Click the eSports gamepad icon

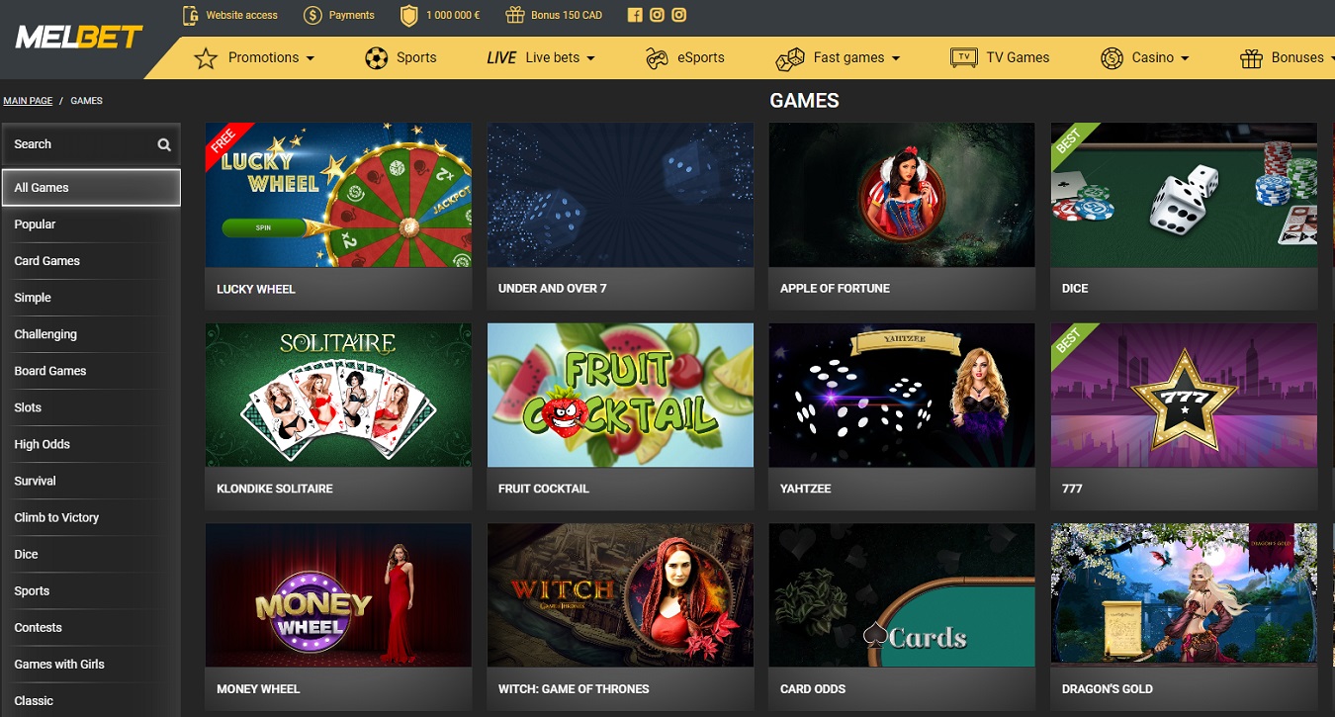pyautogui.click(x=657, y=58)
